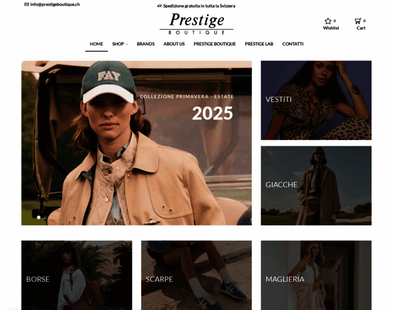Go to the HOME menu item

point(97,44)
